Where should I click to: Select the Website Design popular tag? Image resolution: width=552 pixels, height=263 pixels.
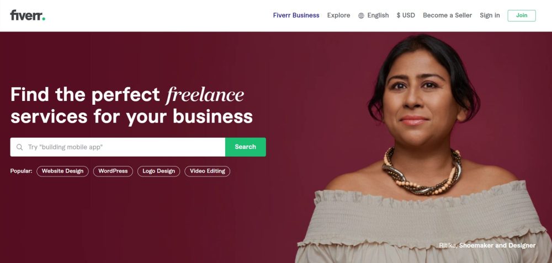[x=63, y=171]
